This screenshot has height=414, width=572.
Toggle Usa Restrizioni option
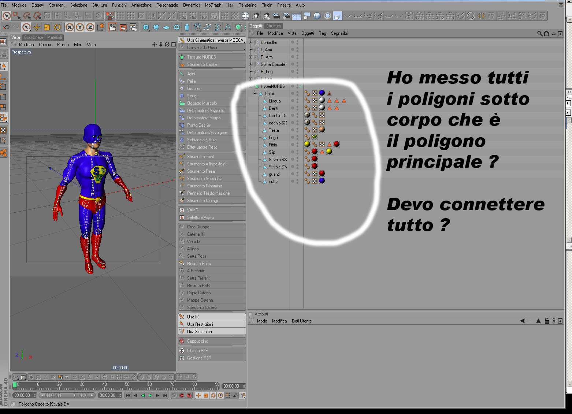212,324
